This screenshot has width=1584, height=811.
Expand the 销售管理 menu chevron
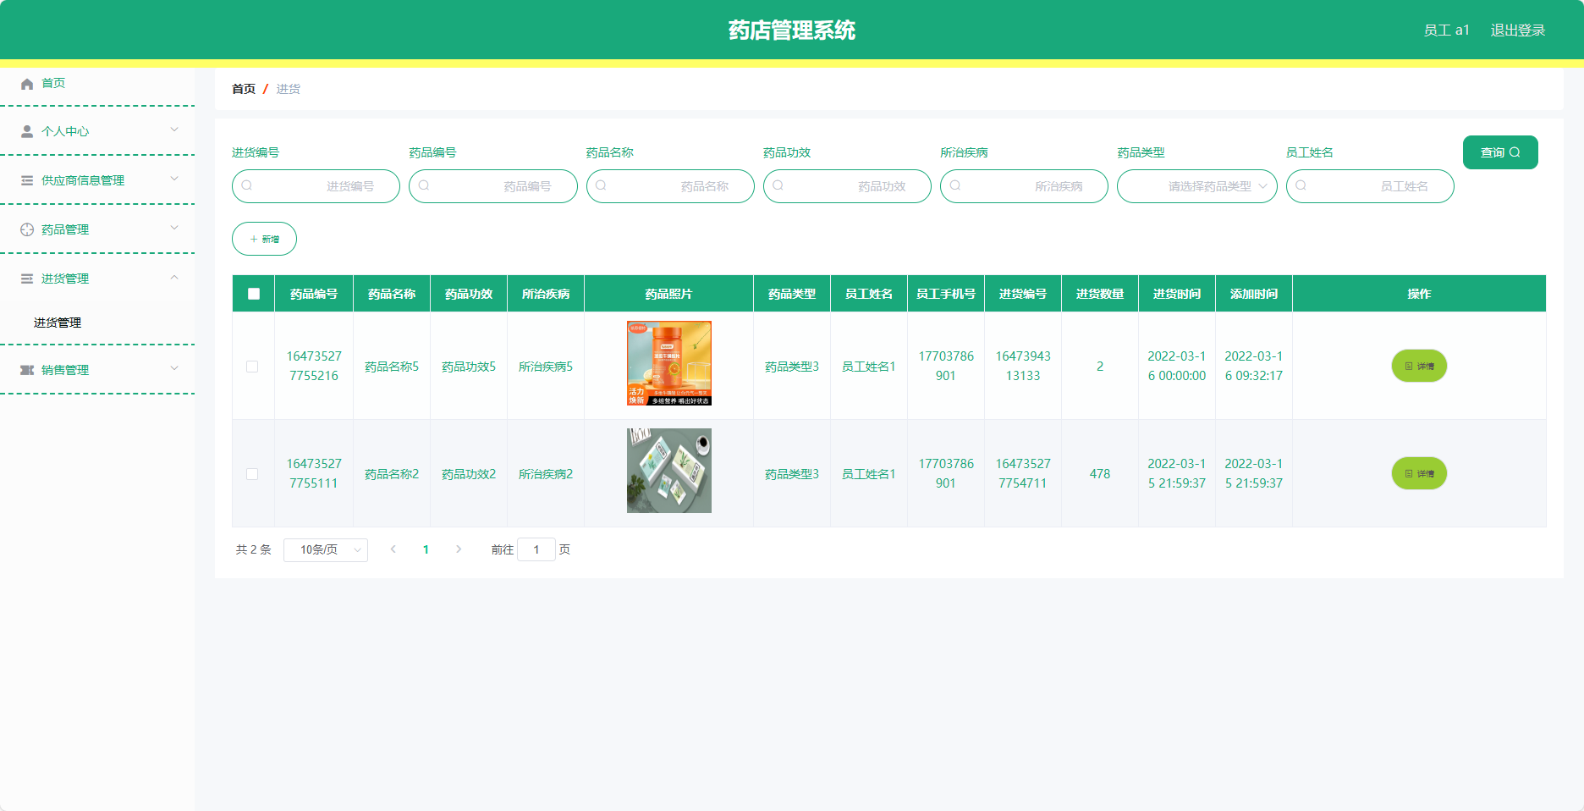pos(174,368)
